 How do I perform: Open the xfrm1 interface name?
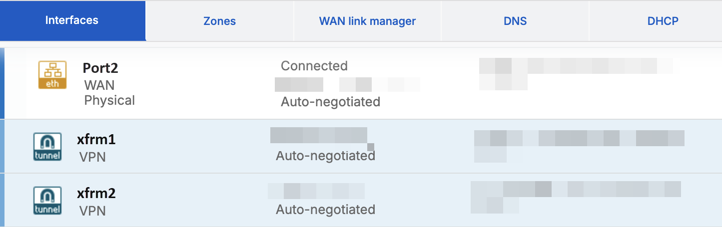click(x=96, y=140)
